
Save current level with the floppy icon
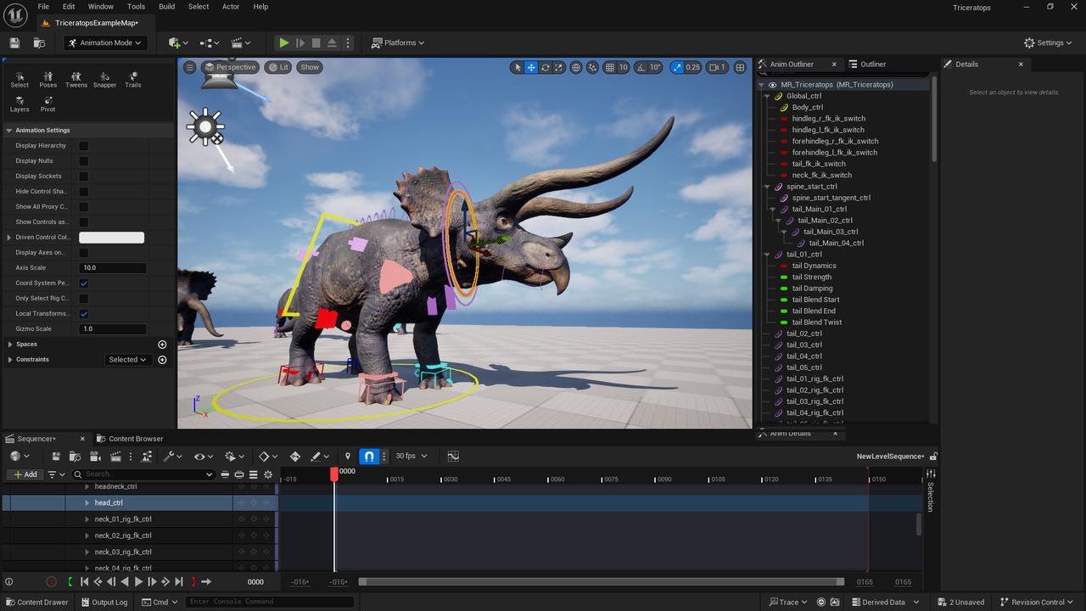point(14,42)
